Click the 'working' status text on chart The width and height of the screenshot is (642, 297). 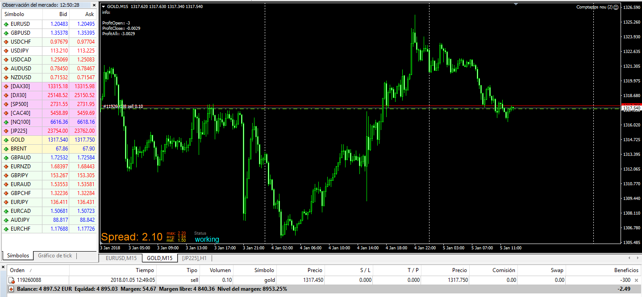coord(207,240)
